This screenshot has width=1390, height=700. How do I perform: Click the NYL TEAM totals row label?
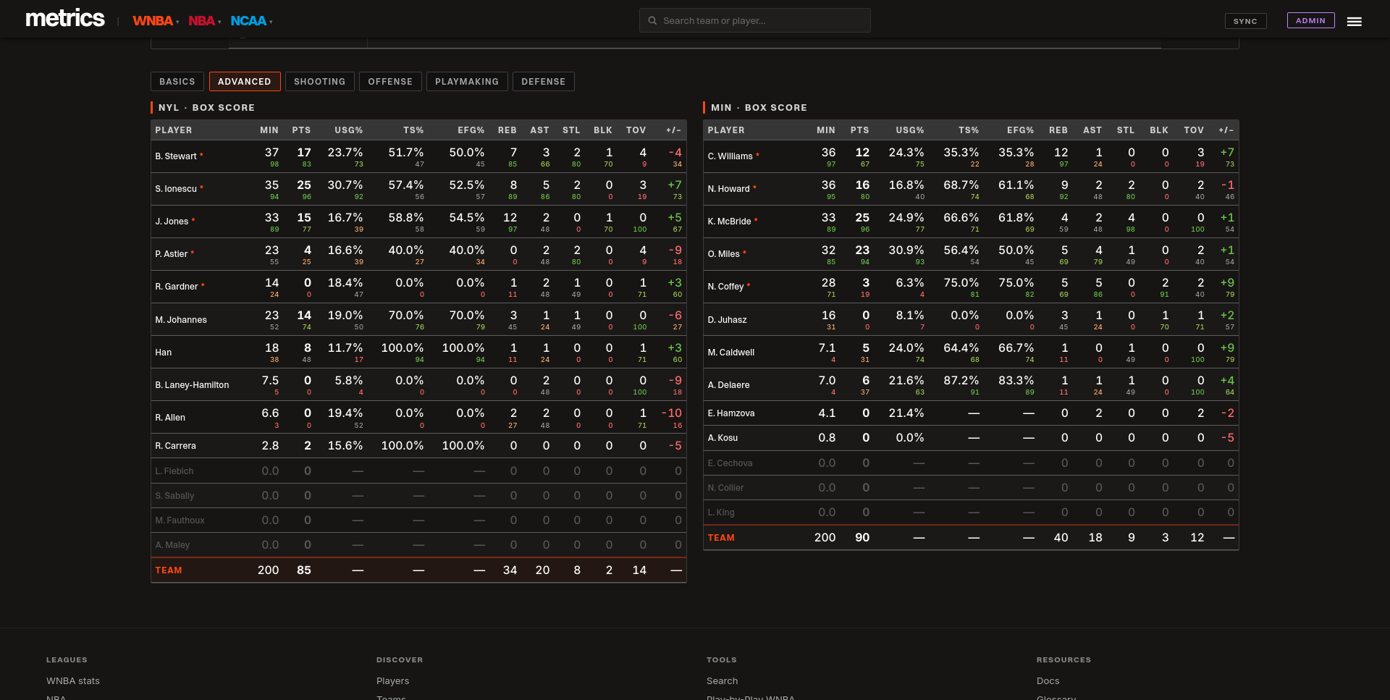pos(169,570)
